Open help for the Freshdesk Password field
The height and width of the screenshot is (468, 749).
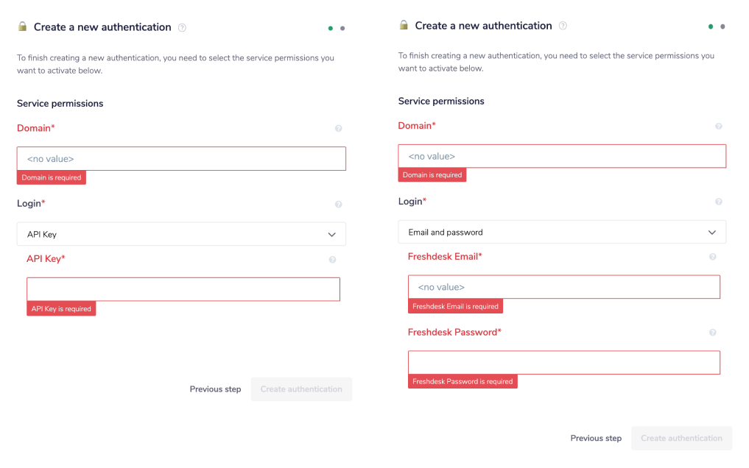click(712, 332)
